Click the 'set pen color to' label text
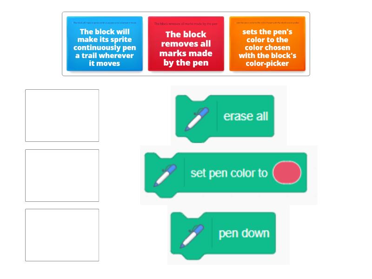372x279 pixels. pos(229,173)
